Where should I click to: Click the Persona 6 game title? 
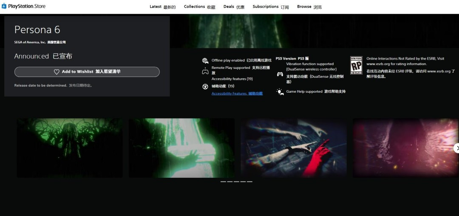pos(37,30)
